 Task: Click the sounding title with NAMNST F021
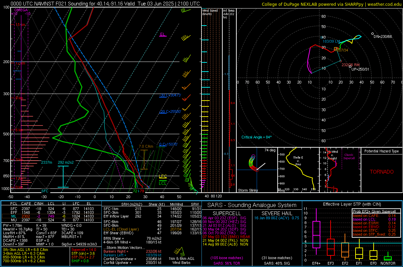coord(105,4)
